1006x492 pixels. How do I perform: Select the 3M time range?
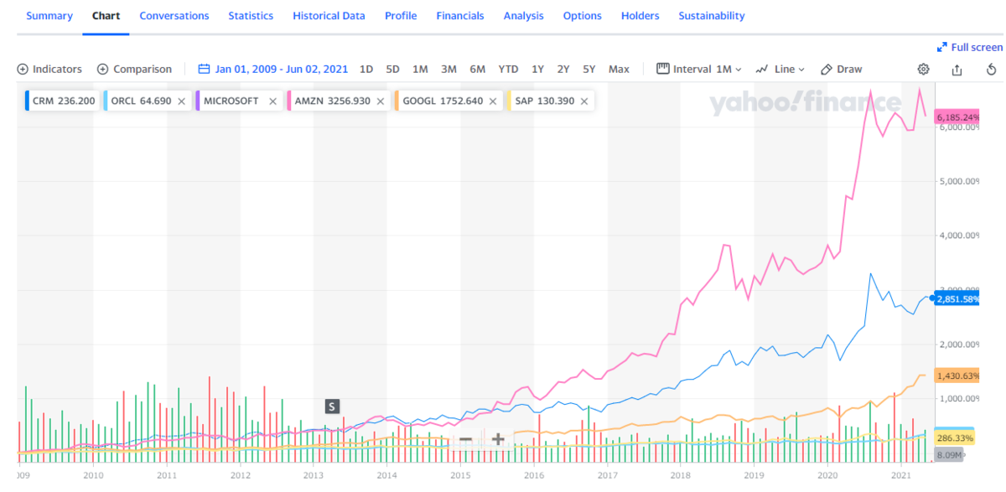click(x=449, y=70)
